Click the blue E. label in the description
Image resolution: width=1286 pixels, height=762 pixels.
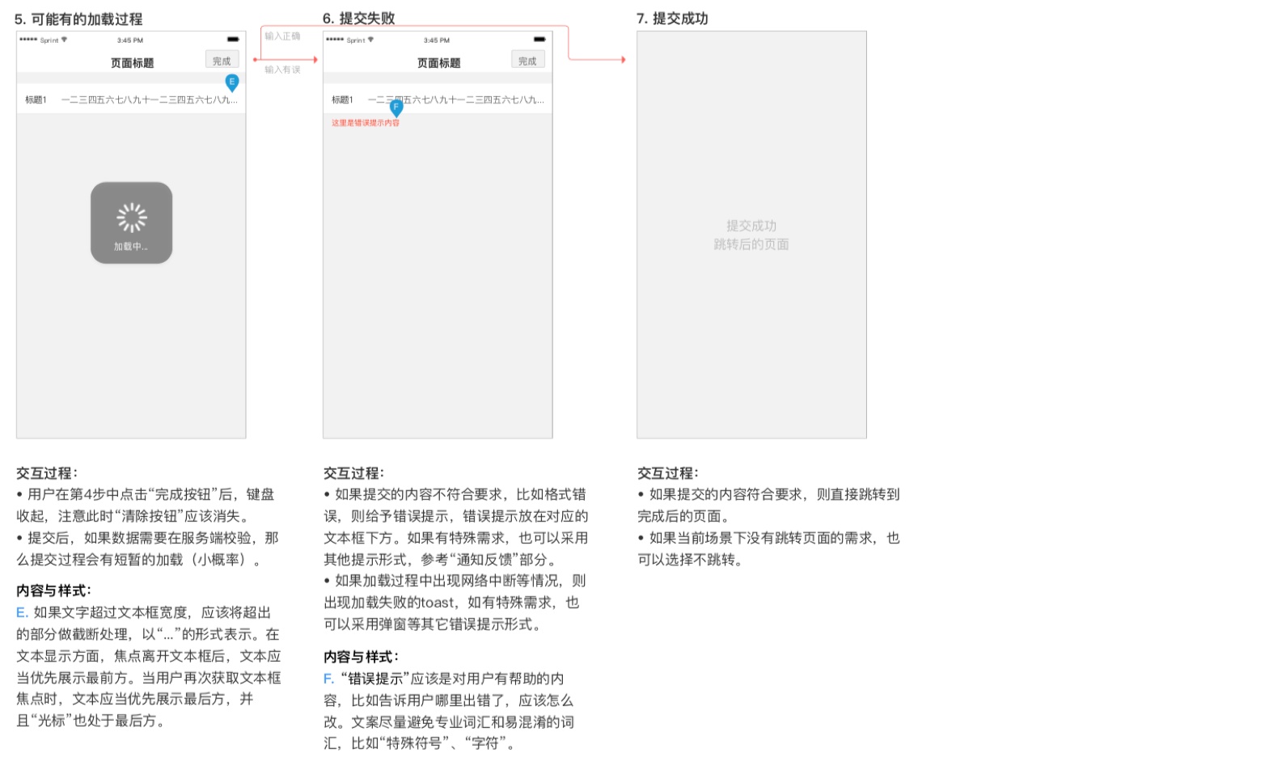22,612
